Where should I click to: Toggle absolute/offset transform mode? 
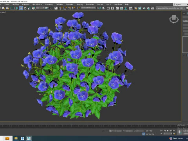(x=110, y=130)
